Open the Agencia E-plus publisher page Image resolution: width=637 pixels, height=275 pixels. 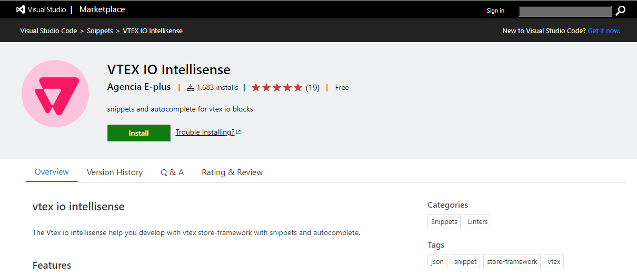tap(139, 87)
